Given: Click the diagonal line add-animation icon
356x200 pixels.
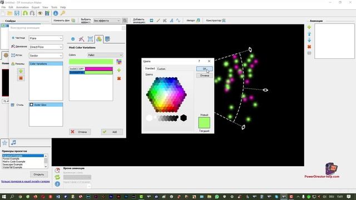Looking at the screenshot, I should pos(158,21).
